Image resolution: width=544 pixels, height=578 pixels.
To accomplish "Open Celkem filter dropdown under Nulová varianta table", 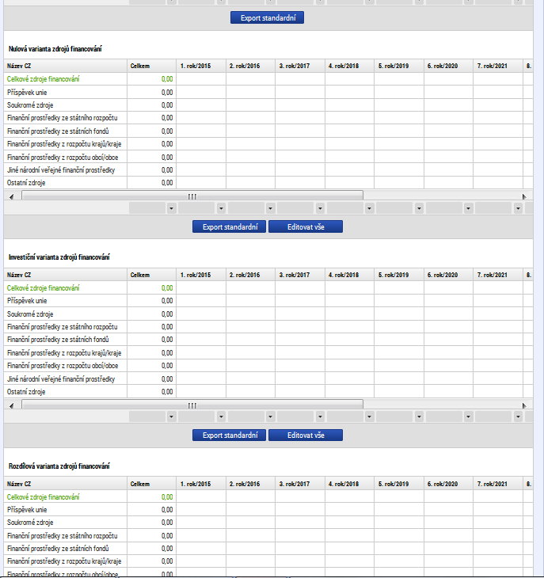I will 171,208.
